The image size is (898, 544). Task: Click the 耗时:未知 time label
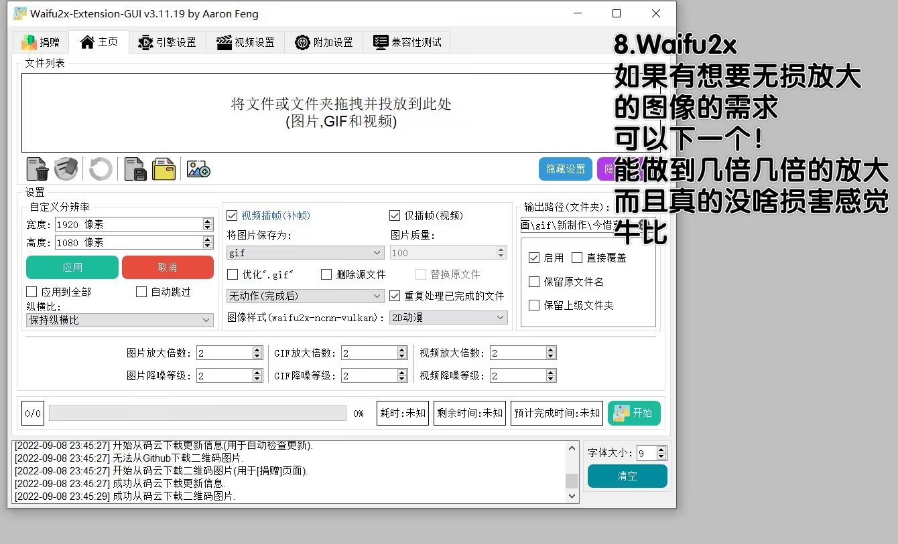pyautogui.click(x=403, y=413)
